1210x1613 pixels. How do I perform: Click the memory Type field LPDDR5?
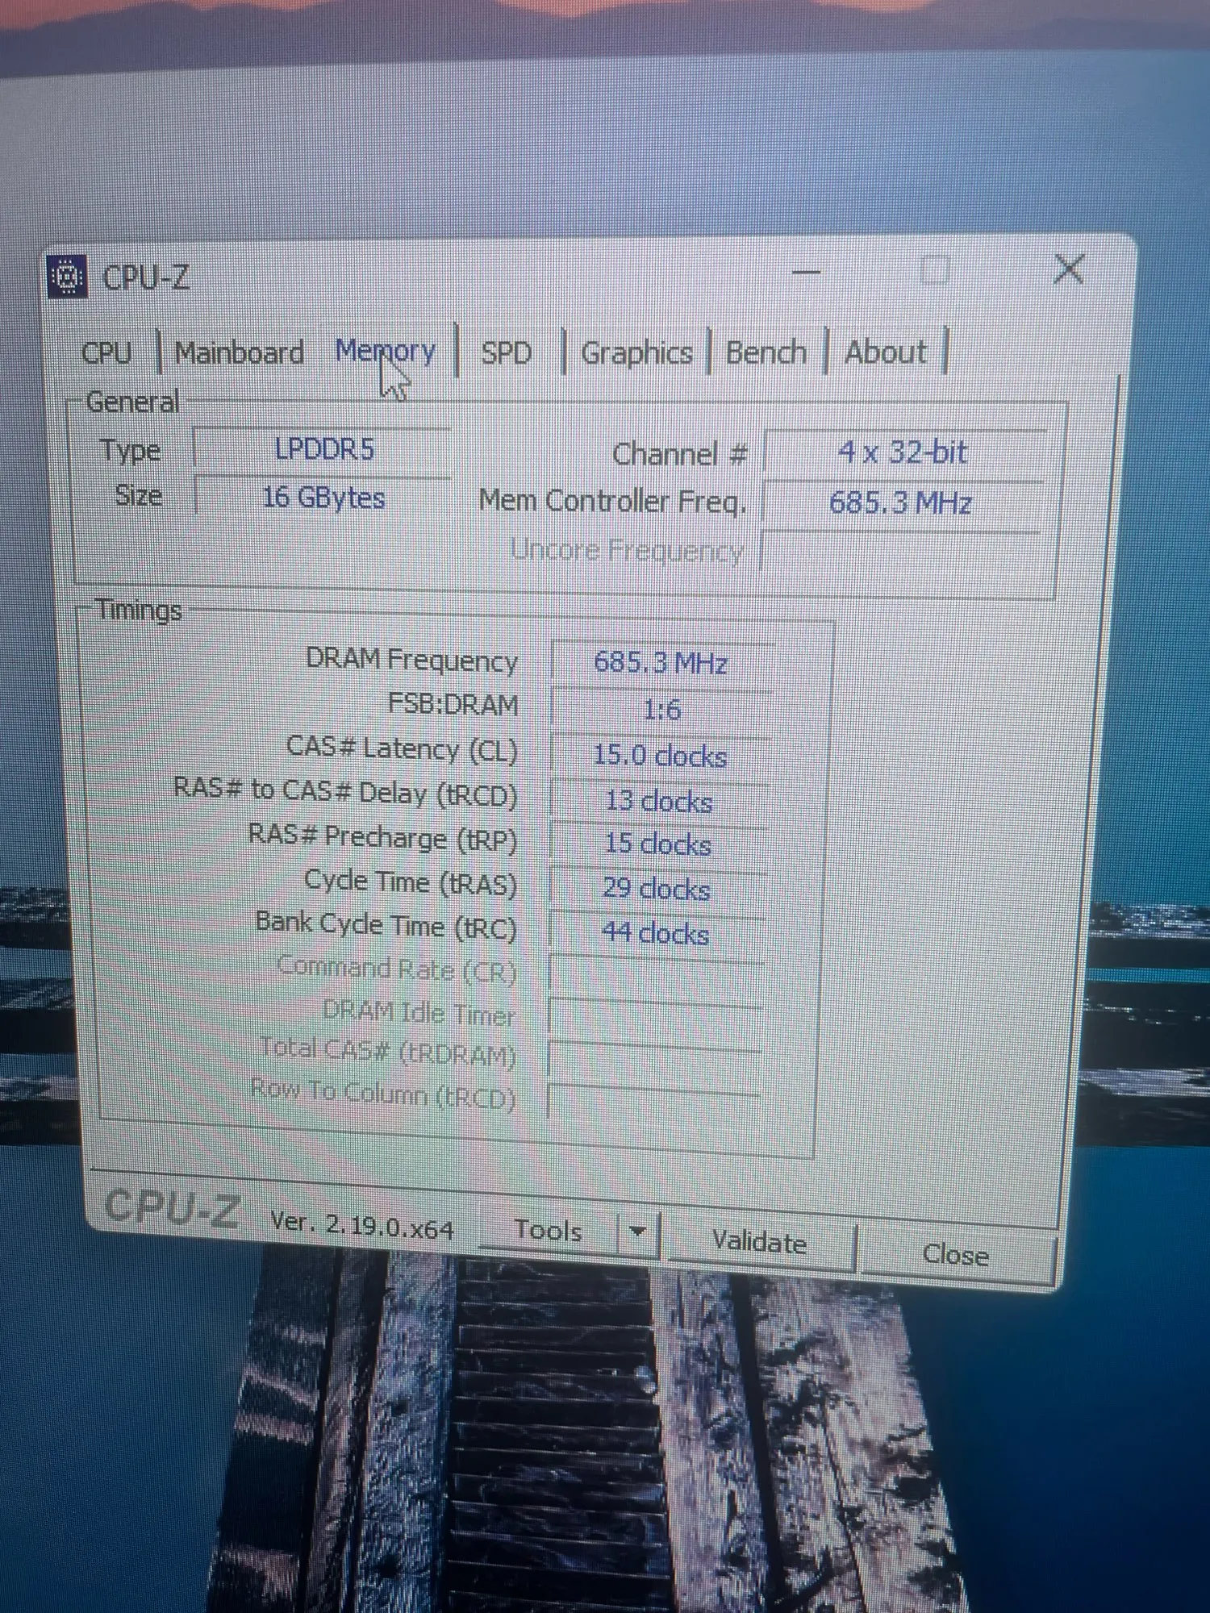pyautogui.click(x=323, y=449)
